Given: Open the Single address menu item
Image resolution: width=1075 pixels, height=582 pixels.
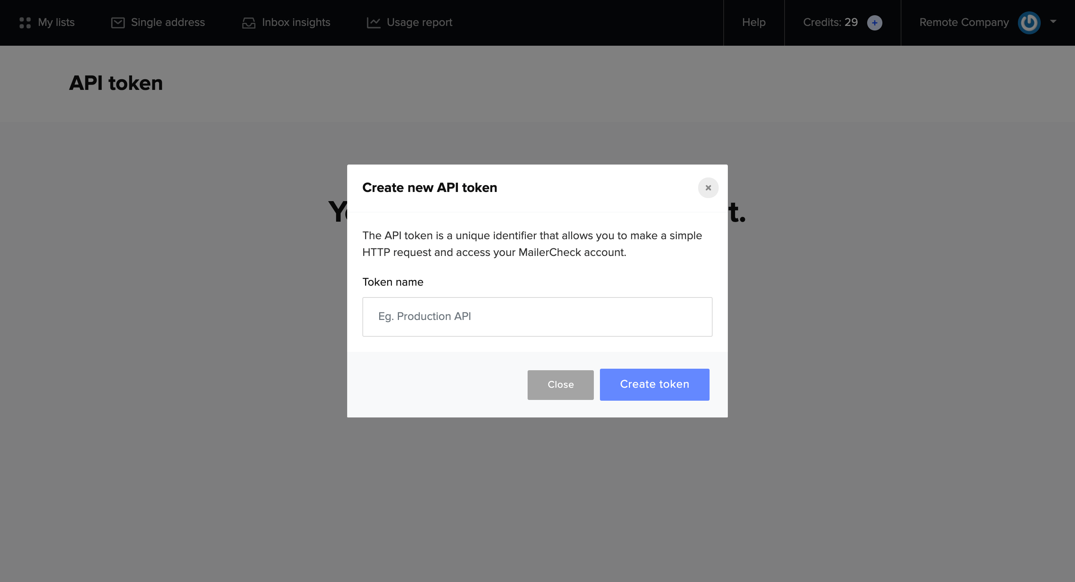Looking at the screenshot, I should 158,22.
